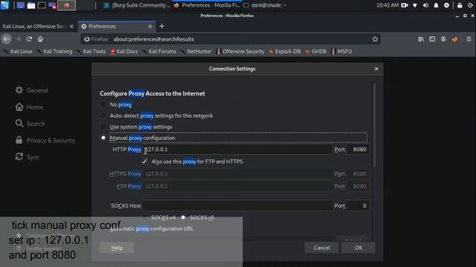Open NetHunter bookmark

[x=196, y=51]
